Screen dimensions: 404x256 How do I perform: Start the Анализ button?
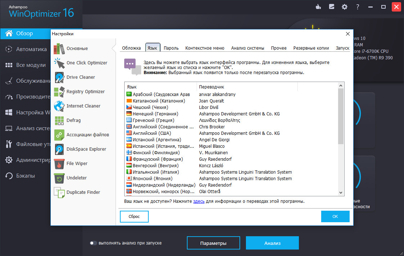point(272,243)
